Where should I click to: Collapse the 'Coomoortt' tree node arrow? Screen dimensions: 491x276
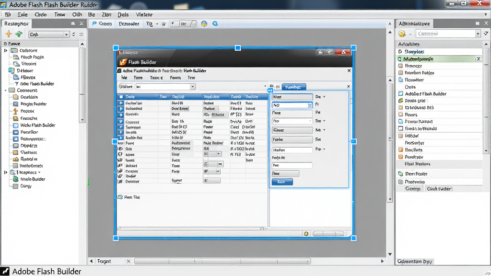coord(6,91)
